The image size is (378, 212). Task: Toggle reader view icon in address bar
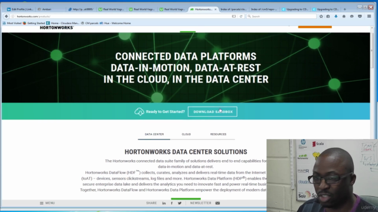click(234, 16)
